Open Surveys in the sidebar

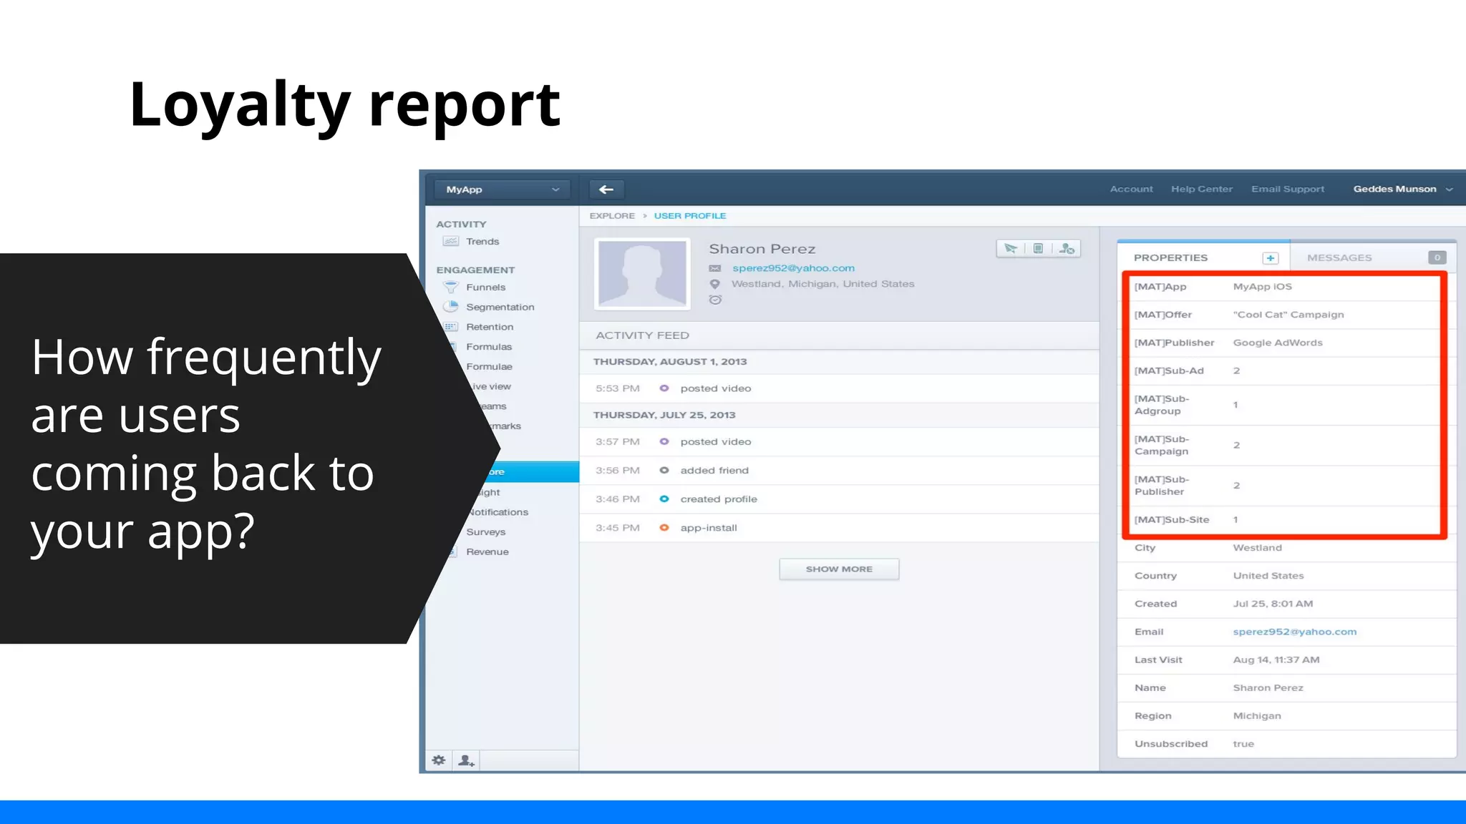point(485,532)
